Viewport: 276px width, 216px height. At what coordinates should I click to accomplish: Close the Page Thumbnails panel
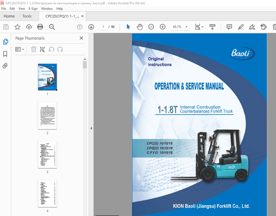81,38
